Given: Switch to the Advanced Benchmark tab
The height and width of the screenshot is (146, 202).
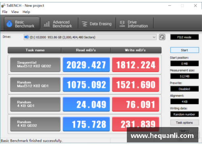Looking at the screenshot, I should (x=59, y=24).
